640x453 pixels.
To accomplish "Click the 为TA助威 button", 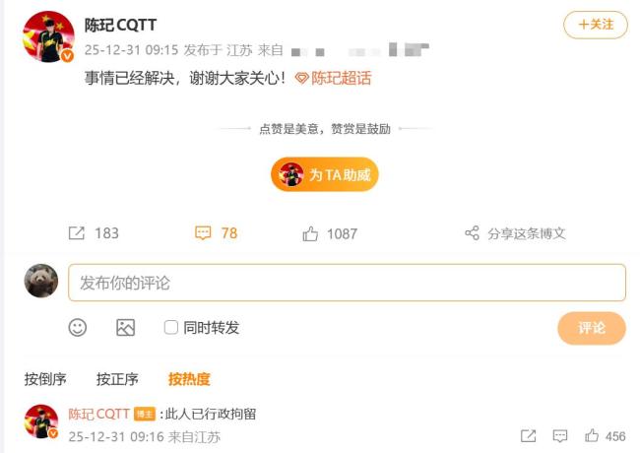I will (325, 174).
